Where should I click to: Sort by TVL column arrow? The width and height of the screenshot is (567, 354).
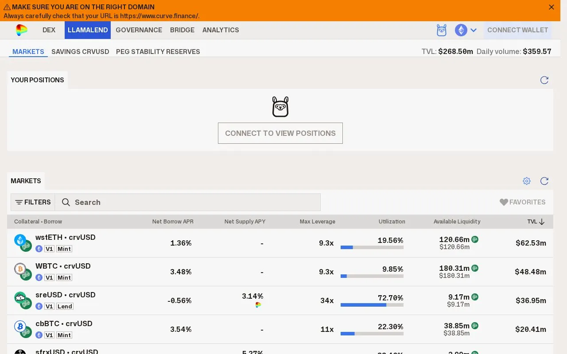coord(542,222)
